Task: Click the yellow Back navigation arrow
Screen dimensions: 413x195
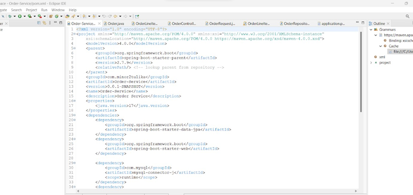Action: click(x=115, y=16)
